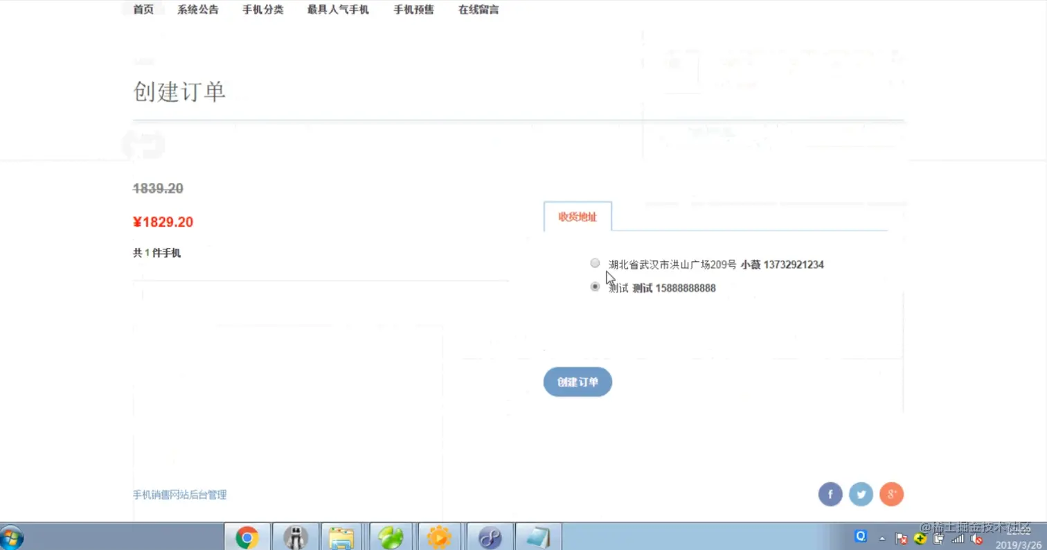Screen dimensions: 1047x550
Task: Click the 创建订单 page heading
Action: pos(179,92)
